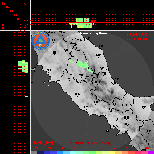Click the echo in the top cross-section panel
This screenshot has height=154, width=154.
[81, 23]
